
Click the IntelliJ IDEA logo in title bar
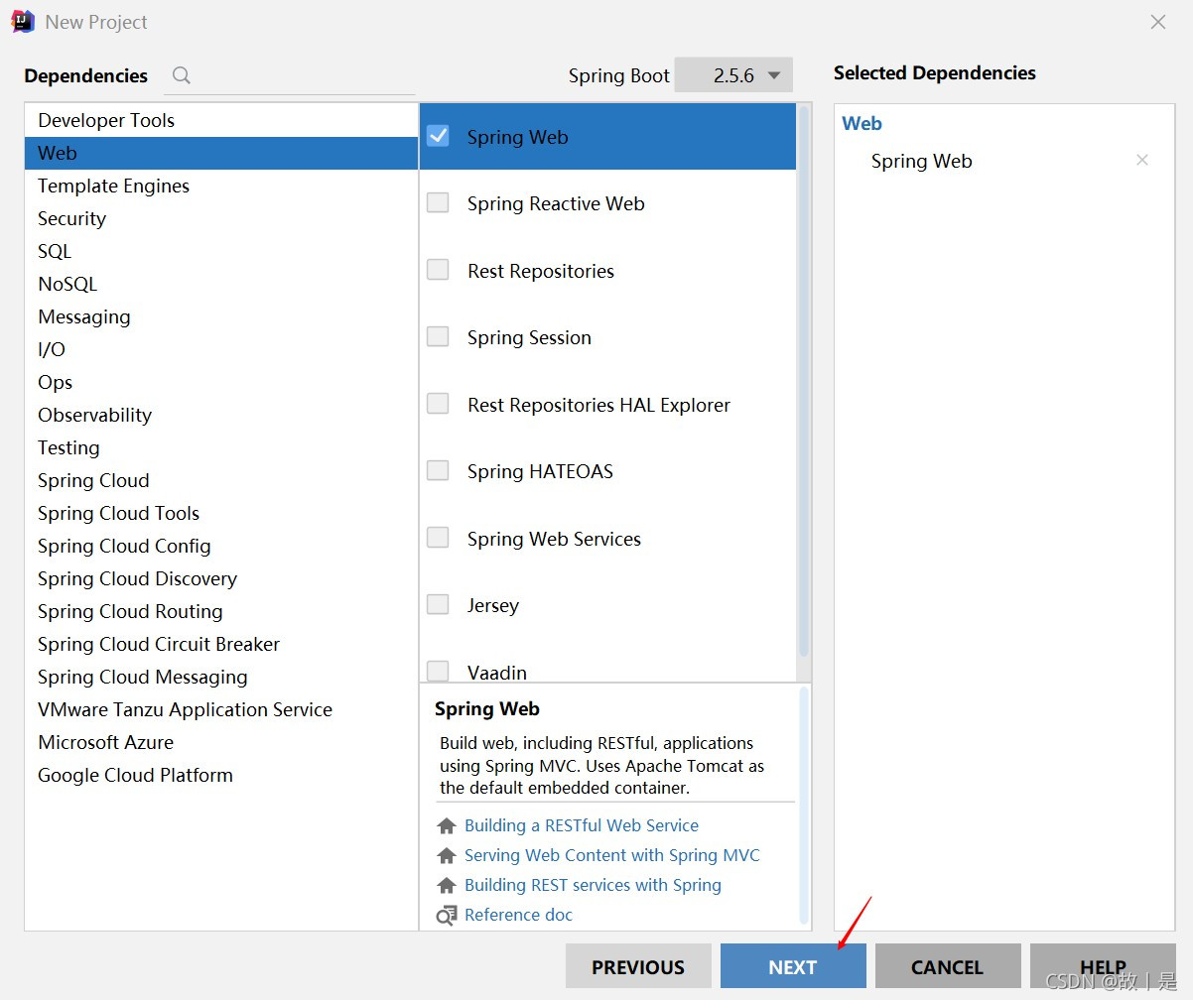[x=23, y=22]
